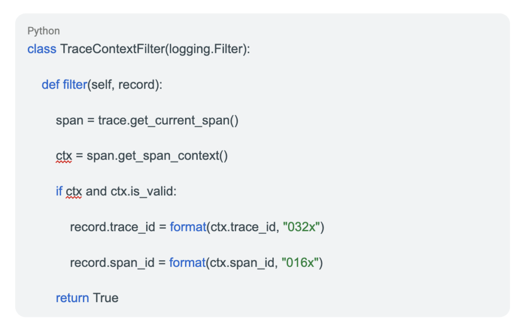Click the filter method name
This screenshot has height=330, width=522.
click(x=75, y=84)
